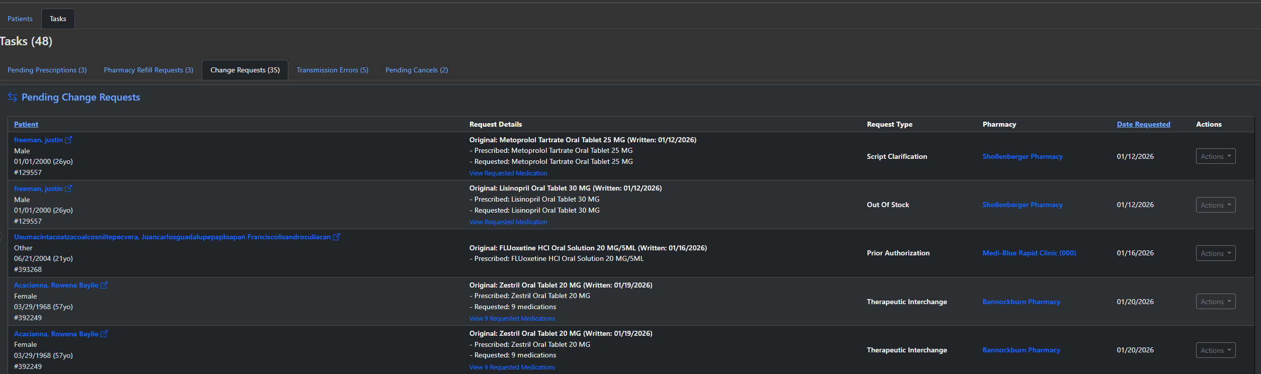Open external link icon beside last Acacianna, Rowena
Image resolution: width=1261 pixels, height=374 pixels.
coord(104,334)
